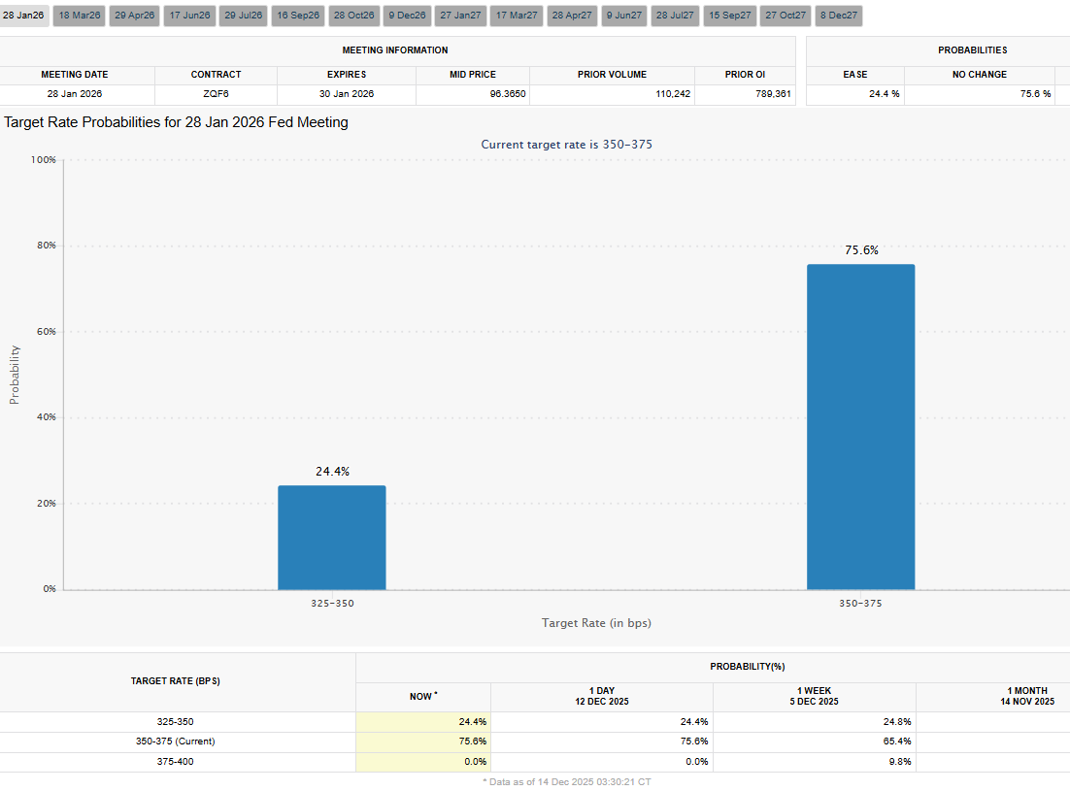Image resolution: width=1070 pixels, height=791 pixels.
Task: Click the 65.4% one-week value
Action: [896, 742]
